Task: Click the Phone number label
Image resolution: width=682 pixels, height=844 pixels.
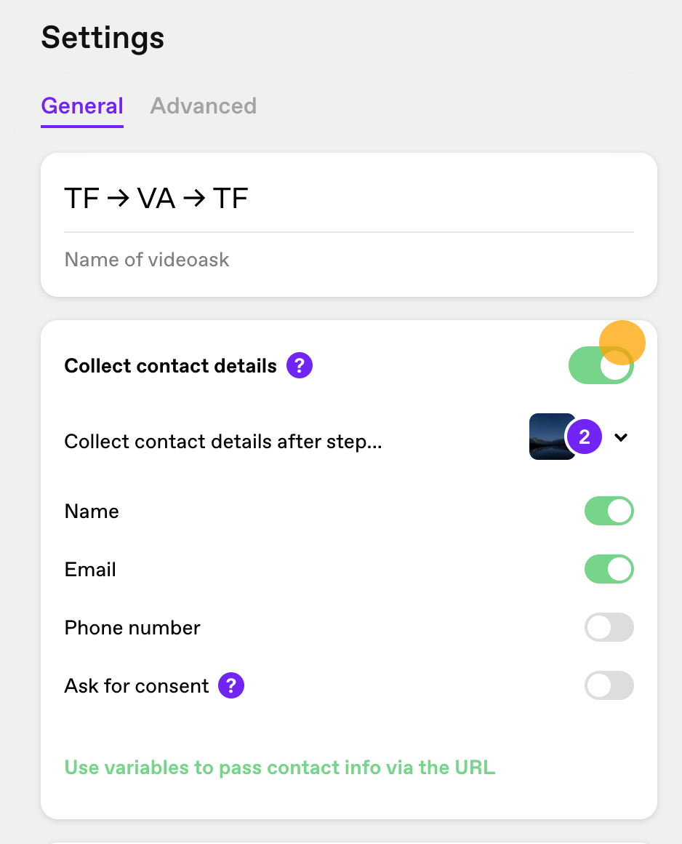Action: click(132, 628)
